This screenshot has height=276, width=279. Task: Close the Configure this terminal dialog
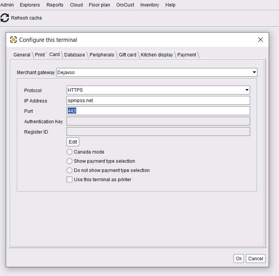pyautogui.click(x=260, y=40)
